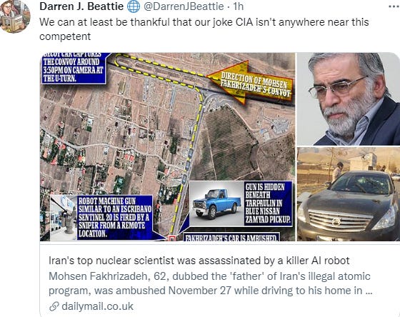Open Darren J. Beattie's profile avatar
This screenshot has width=400, height=317.
tap(15, 16)
